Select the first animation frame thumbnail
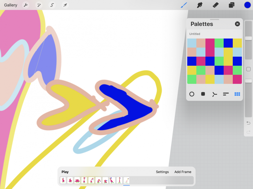This screenshot has width=253, height=189. pos(63,180)
